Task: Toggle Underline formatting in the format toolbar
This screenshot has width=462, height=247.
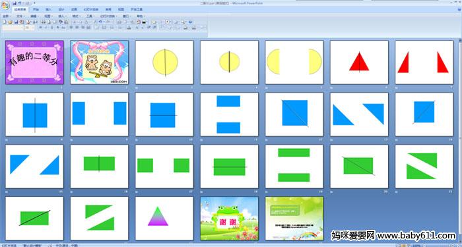Action: [52, 28]
